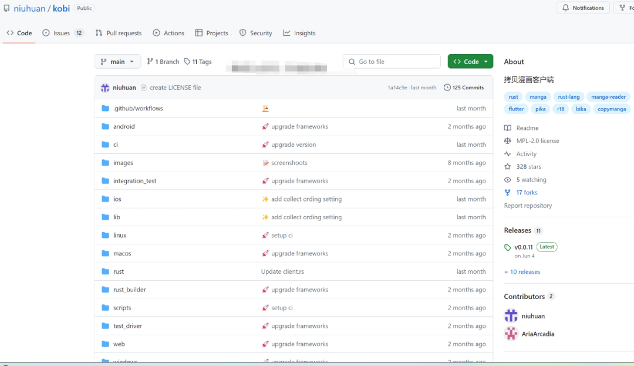Click the android folder icon

click(106, 126)
